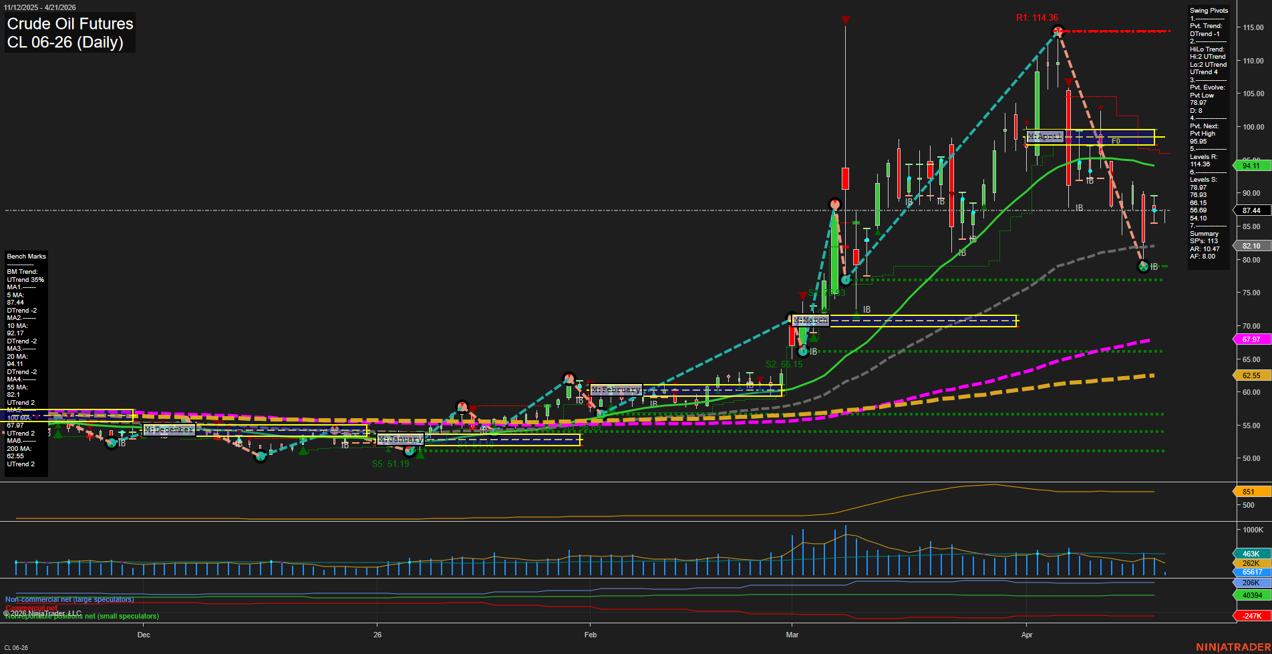This screenshot has height=654, width=1272.
Task: Select the M:March range box label
Action: [810, 321]
